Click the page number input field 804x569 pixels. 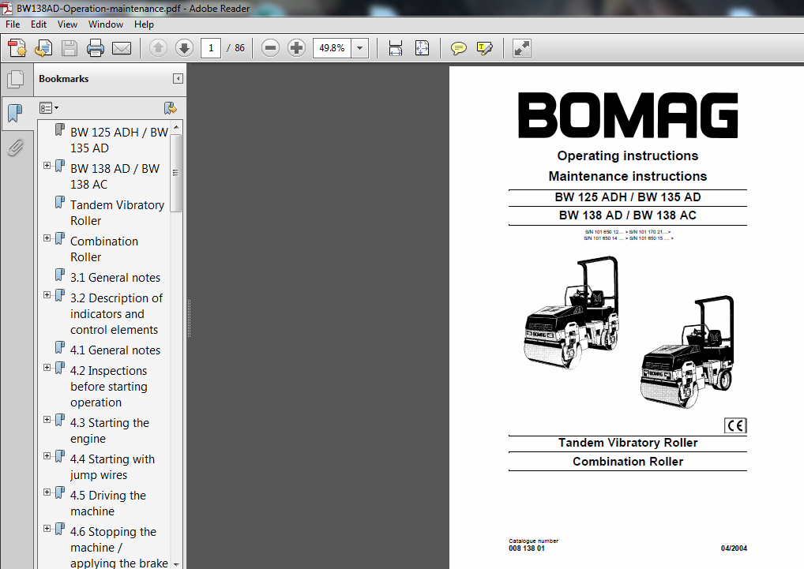211,48
